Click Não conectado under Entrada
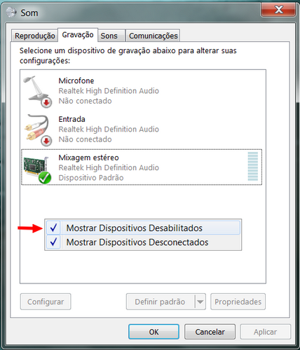The image size is (300, 350). (85, 139)
